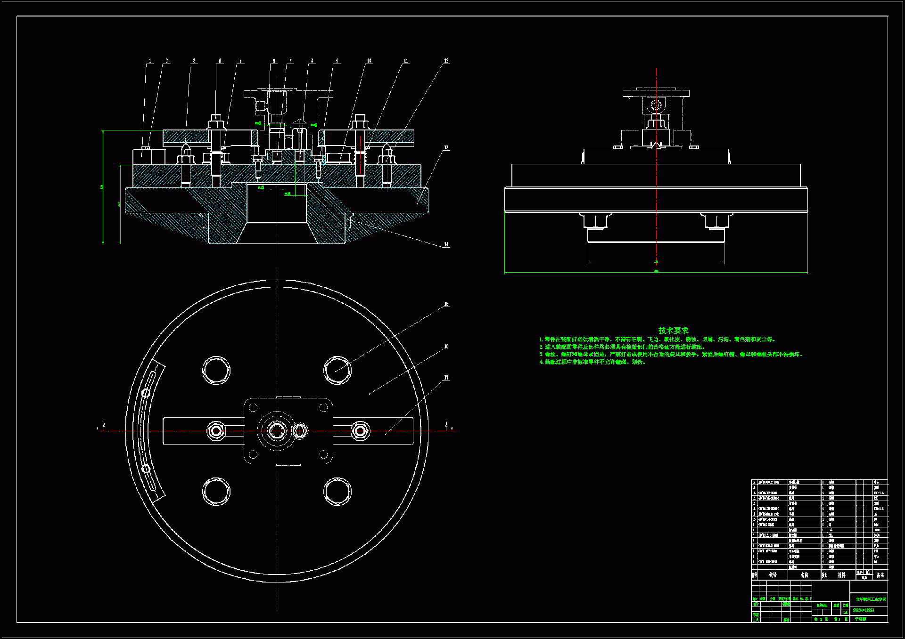
Task: Click the right hex nut on clamp bar
Action: click(361, 430)
